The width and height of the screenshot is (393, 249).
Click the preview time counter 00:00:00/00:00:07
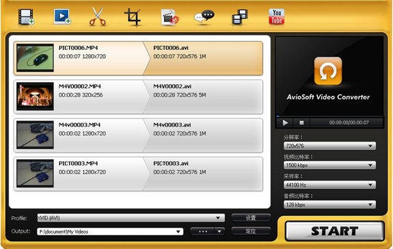349,122
